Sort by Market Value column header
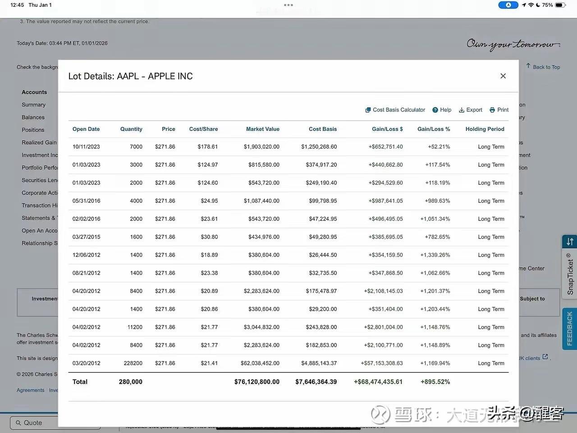577x433 pixels. (x=263, y=129)
